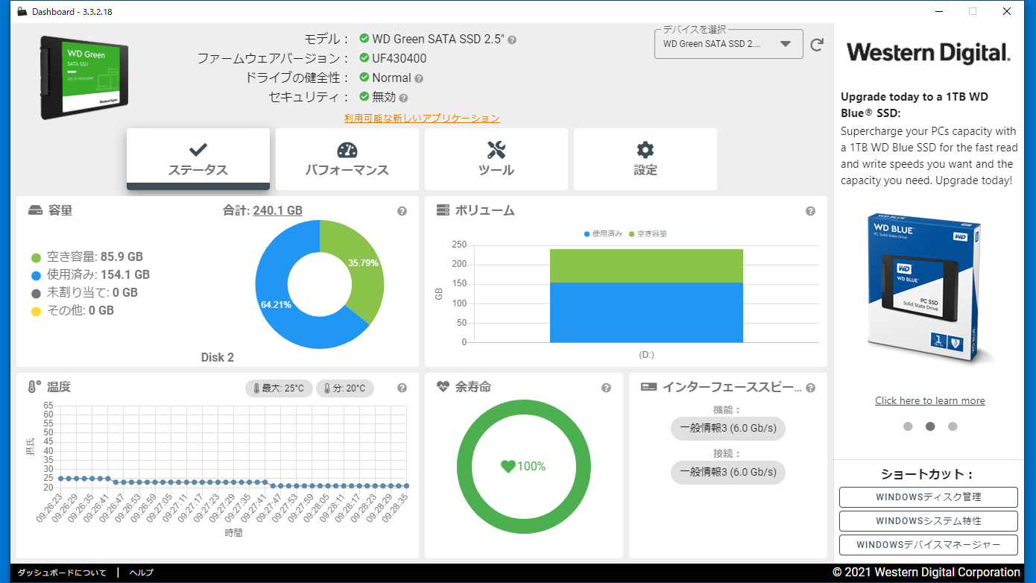Screen dimensions: 1036x583
Task: Click the help icon beside the security status 無効
Action: pyautogui.click(x=403, y=98)
